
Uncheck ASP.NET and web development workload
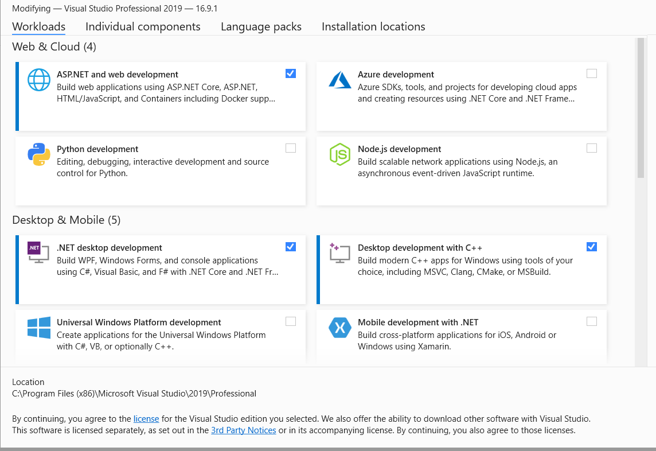[291, 73]
